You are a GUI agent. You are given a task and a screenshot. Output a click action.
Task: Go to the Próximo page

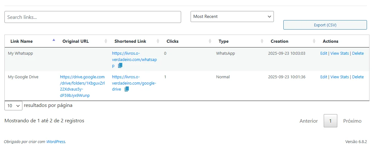(352, 121)
